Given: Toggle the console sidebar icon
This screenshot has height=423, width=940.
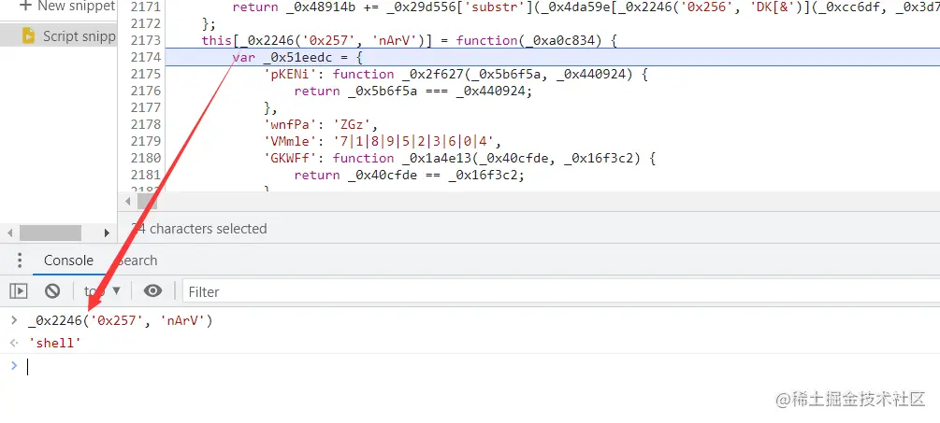Looking at the screenshot, I should click(19, 291).
